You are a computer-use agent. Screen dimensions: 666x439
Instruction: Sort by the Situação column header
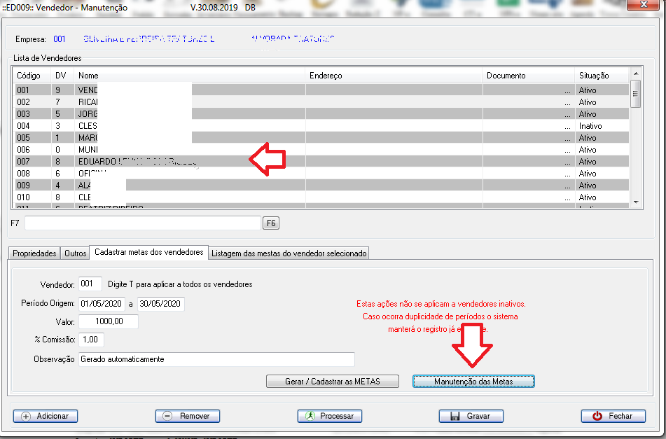594,76
